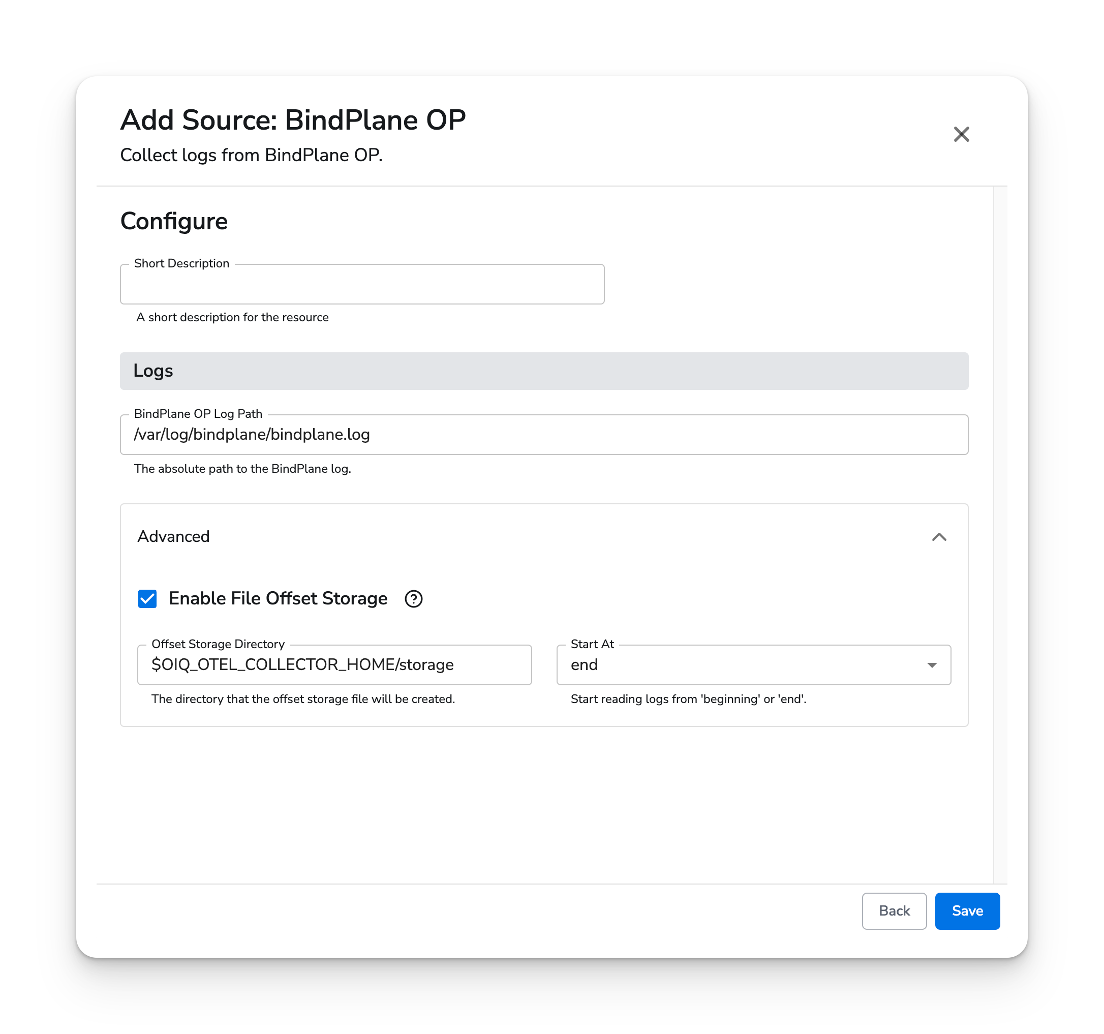Open the help tooltip beside Enable File Offset Storage
Viewport: 1104px width, 1034px height.
[414, 599]
